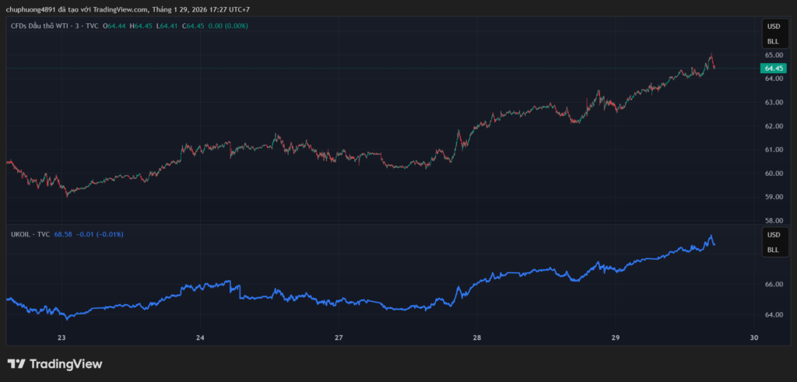Click the 65.00 price axis level

point(773,55)
